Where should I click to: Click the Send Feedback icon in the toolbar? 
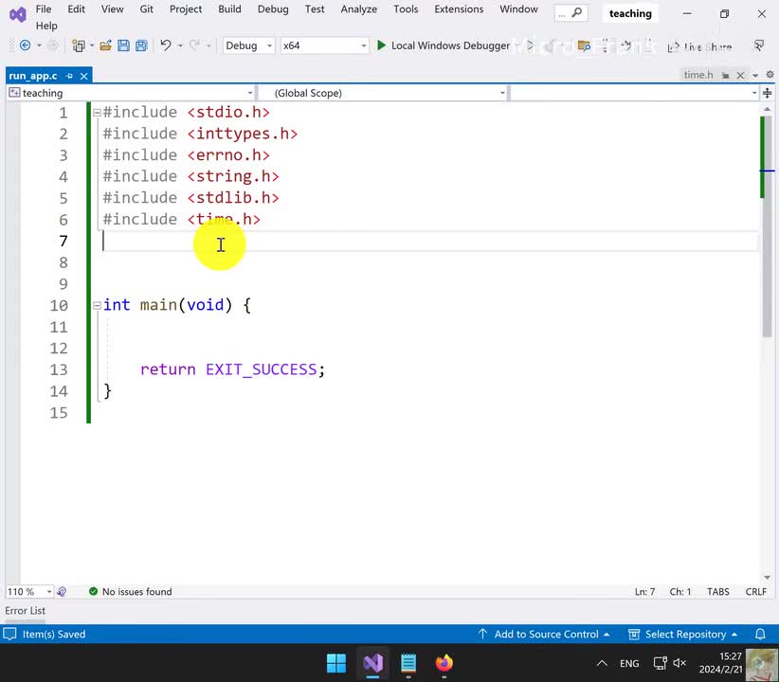[x=759, y=45]
